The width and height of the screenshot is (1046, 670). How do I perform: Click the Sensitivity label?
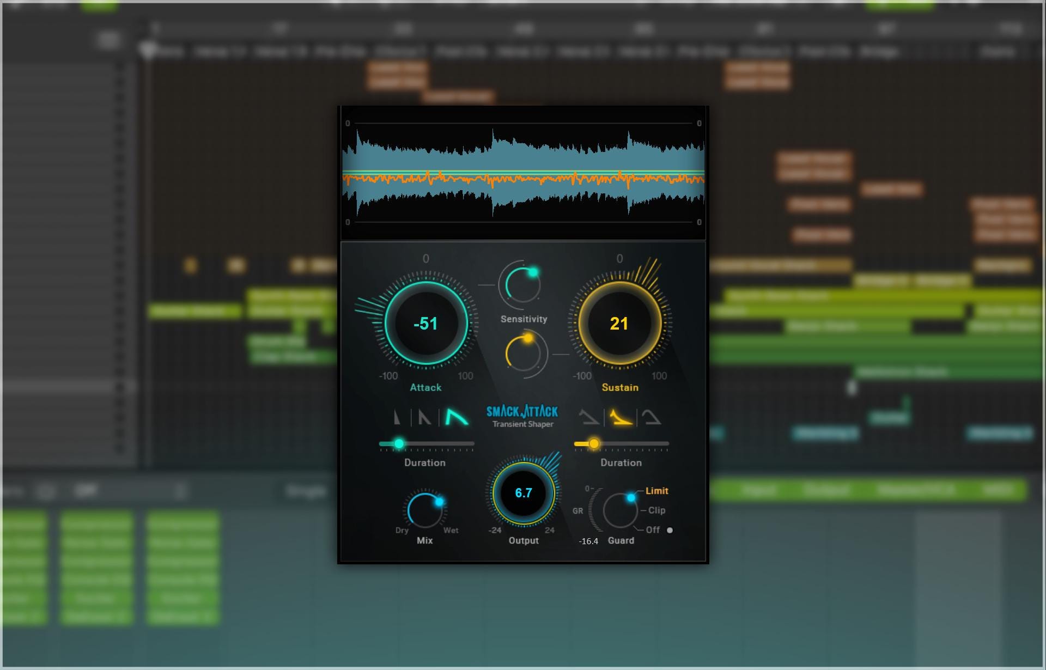tap(524, 319)
